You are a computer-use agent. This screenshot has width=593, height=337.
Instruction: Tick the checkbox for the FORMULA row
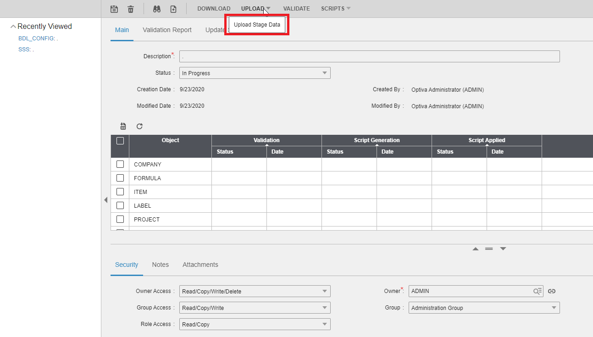[x=120, y=178]
